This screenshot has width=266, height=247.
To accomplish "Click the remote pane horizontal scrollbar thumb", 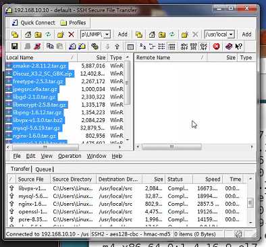I will (171, 147).
